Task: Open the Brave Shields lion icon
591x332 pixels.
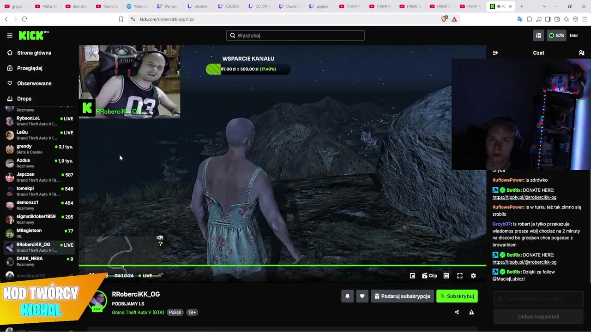Action: click(445, 19)
